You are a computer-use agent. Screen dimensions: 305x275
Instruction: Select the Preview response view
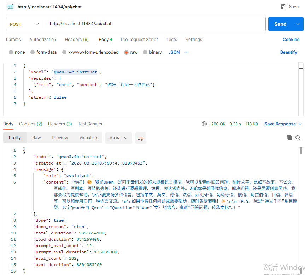[60, 138]
